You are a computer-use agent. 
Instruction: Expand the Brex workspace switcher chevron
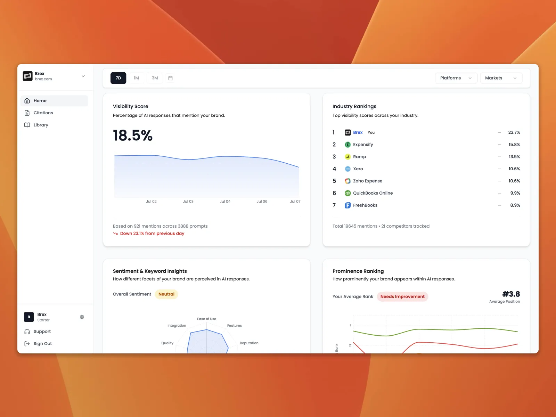point(83,76)
